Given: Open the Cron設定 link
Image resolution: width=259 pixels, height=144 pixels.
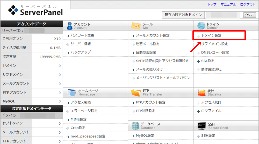Looking at the screenshot, I should coord(78,128).
